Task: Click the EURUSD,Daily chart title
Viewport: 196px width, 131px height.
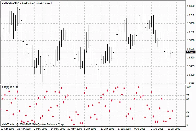Action: click(10, 2)
